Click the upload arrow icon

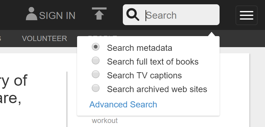pyautogui.click(x=99, y=13)
